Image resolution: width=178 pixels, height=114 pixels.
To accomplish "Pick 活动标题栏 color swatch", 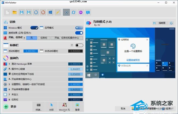I will 31,51.
